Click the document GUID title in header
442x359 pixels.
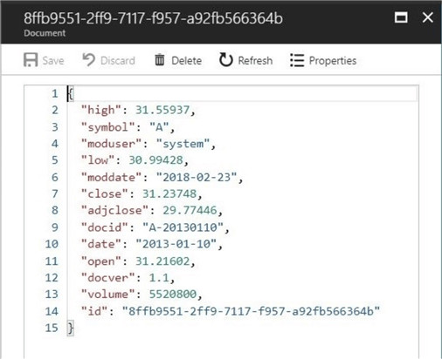tap(153, 18)
